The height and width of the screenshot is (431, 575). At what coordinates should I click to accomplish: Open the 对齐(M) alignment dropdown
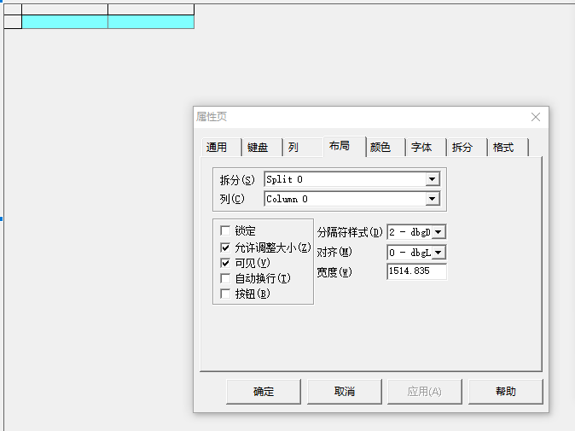pos(439,253)
